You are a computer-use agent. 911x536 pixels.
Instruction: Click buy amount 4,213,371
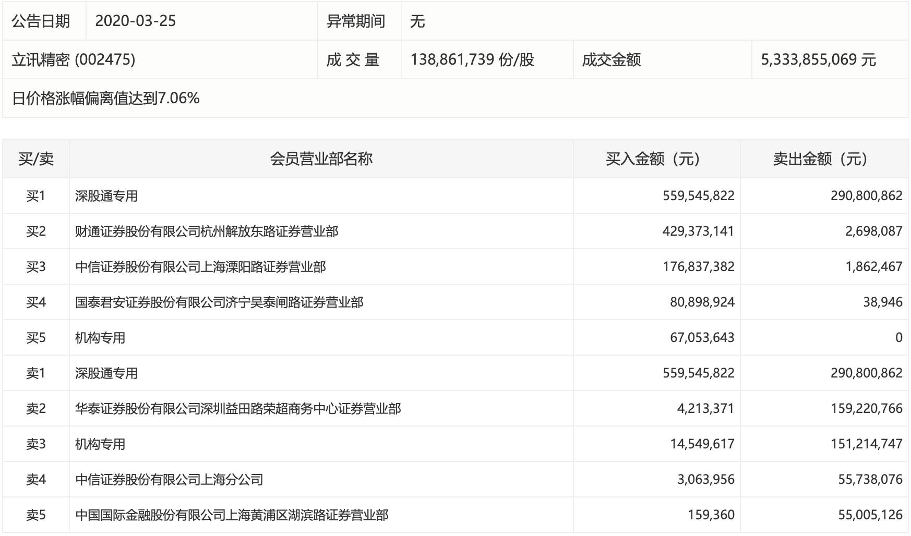click(706, 409)
